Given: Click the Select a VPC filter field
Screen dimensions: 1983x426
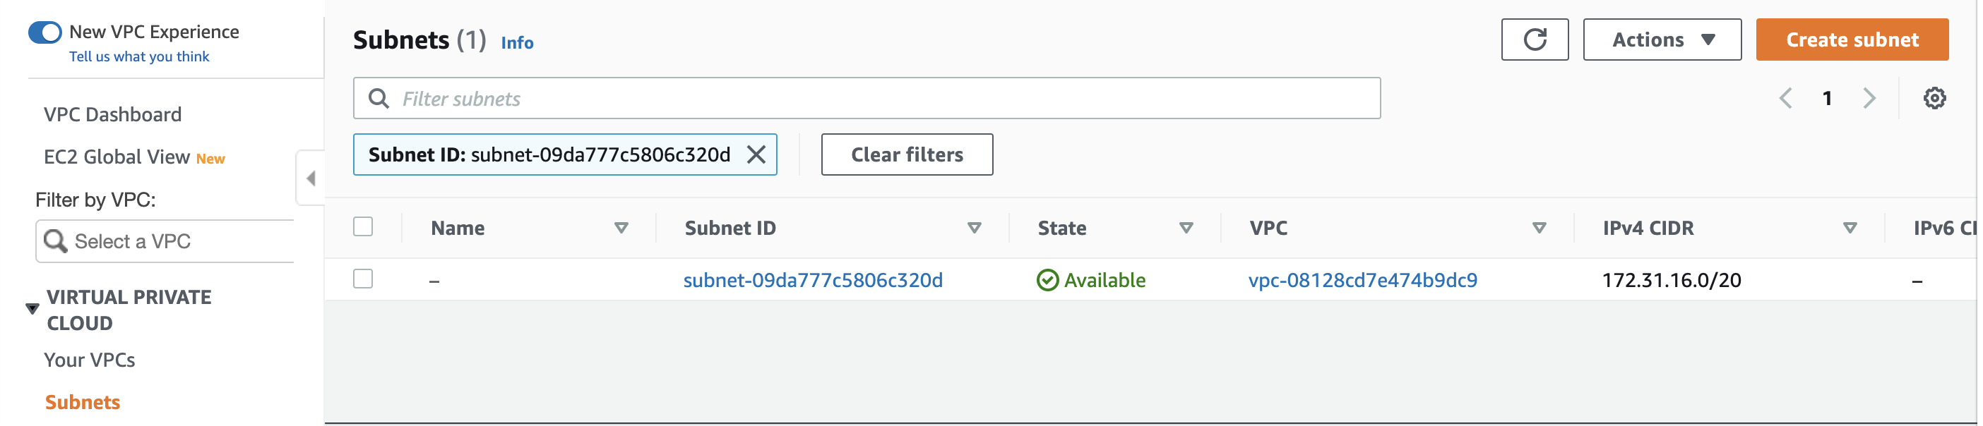Looking at the screenshot, I should 165,242.
